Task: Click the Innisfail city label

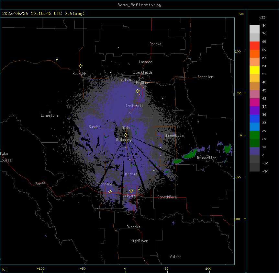Action: pos(134,106)
